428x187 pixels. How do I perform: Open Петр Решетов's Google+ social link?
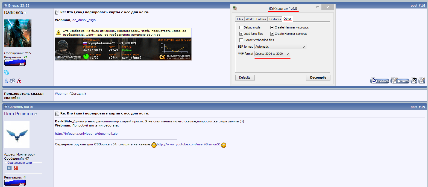(x=16, y=168)
